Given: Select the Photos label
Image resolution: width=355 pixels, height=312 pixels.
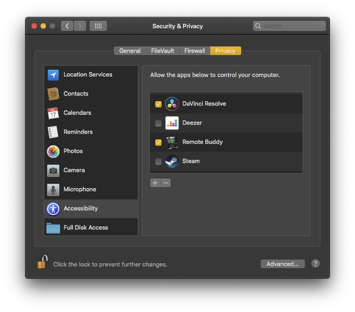Looking at the screenshot, I should point(73,151).
